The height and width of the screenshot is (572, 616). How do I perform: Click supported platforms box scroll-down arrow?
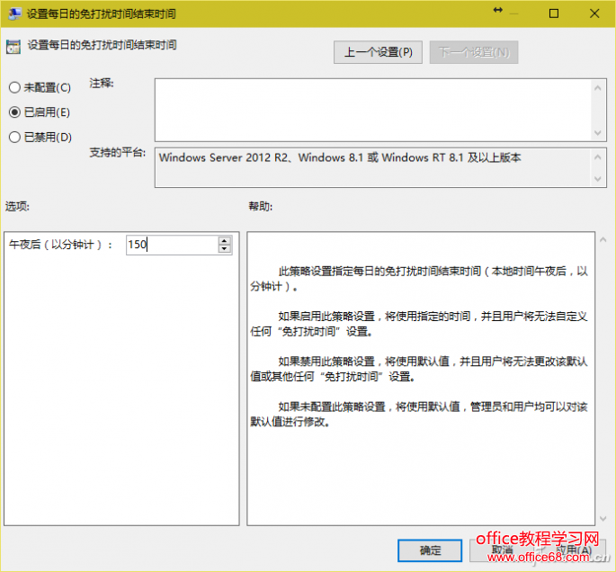pos(597,179)
